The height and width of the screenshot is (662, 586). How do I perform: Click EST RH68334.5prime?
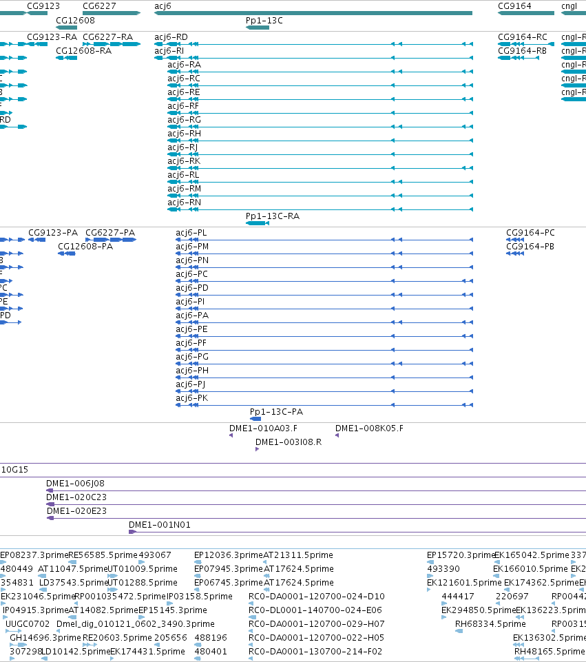pos(490,624)
